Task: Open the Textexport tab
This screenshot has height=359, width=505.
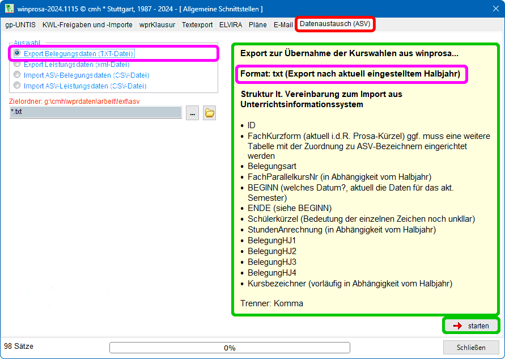Action: [x=198, y=25]
